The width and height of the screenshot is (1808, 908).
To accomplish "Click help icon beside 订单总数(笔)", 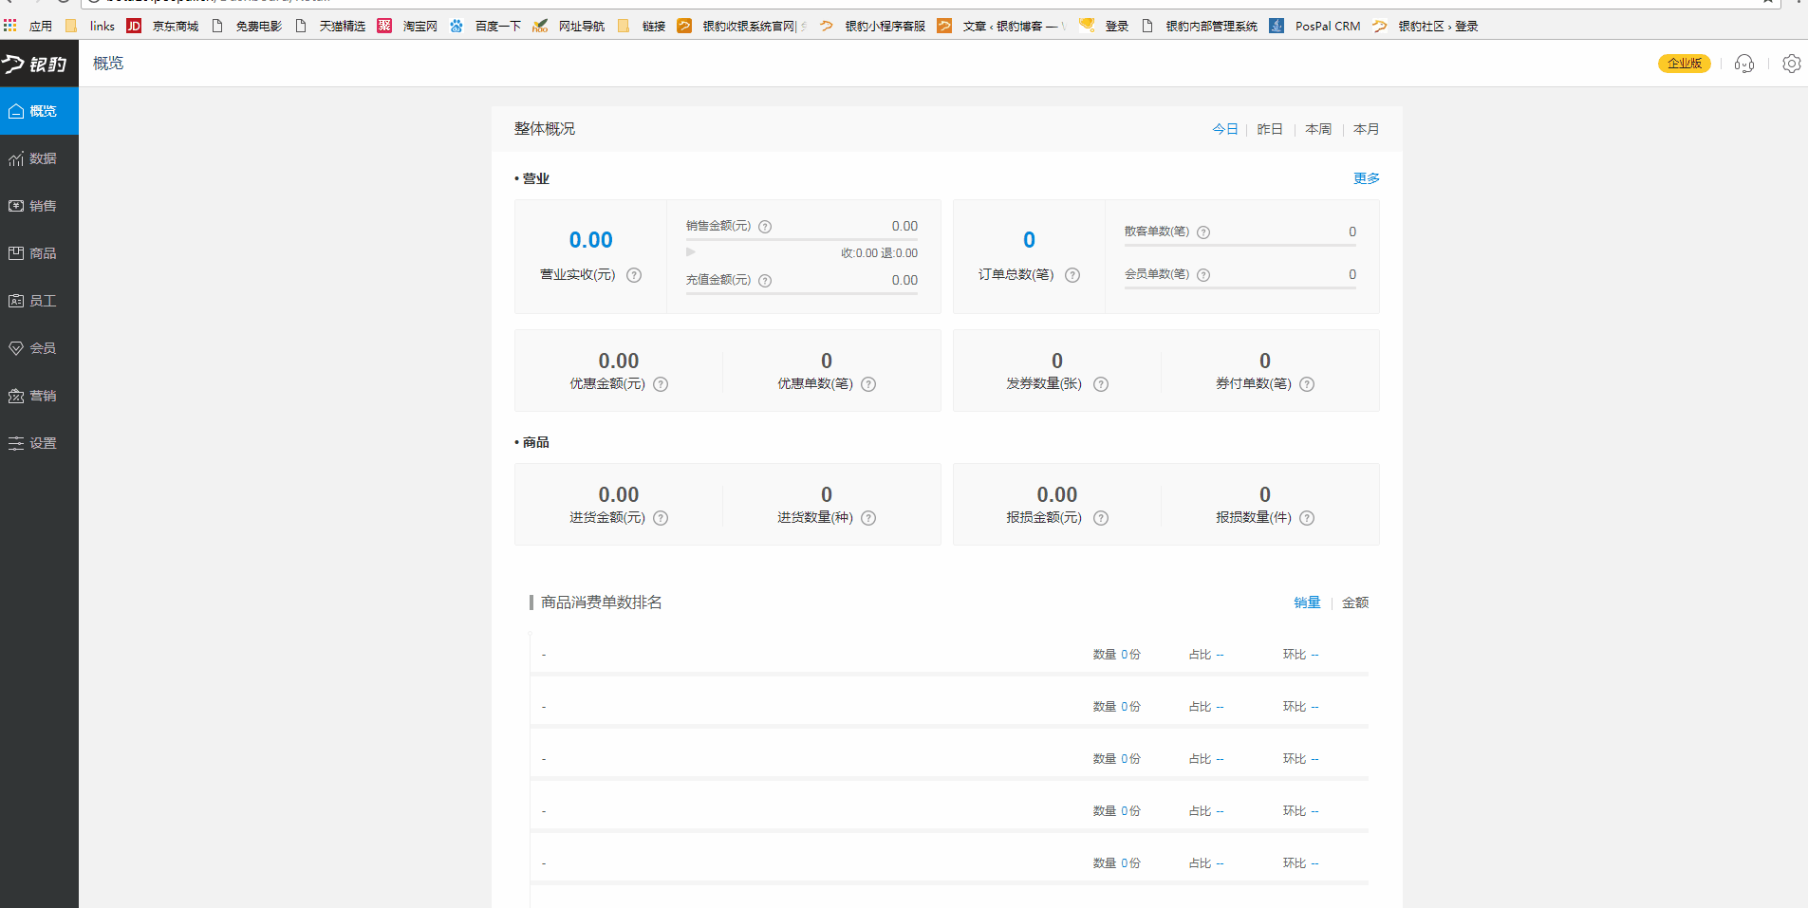I will [x=1072, y=275].
